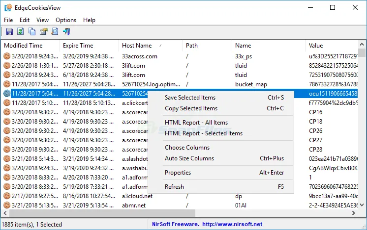
Task: Click the Exit toolbar icon
Action: (x=66, y=31)
